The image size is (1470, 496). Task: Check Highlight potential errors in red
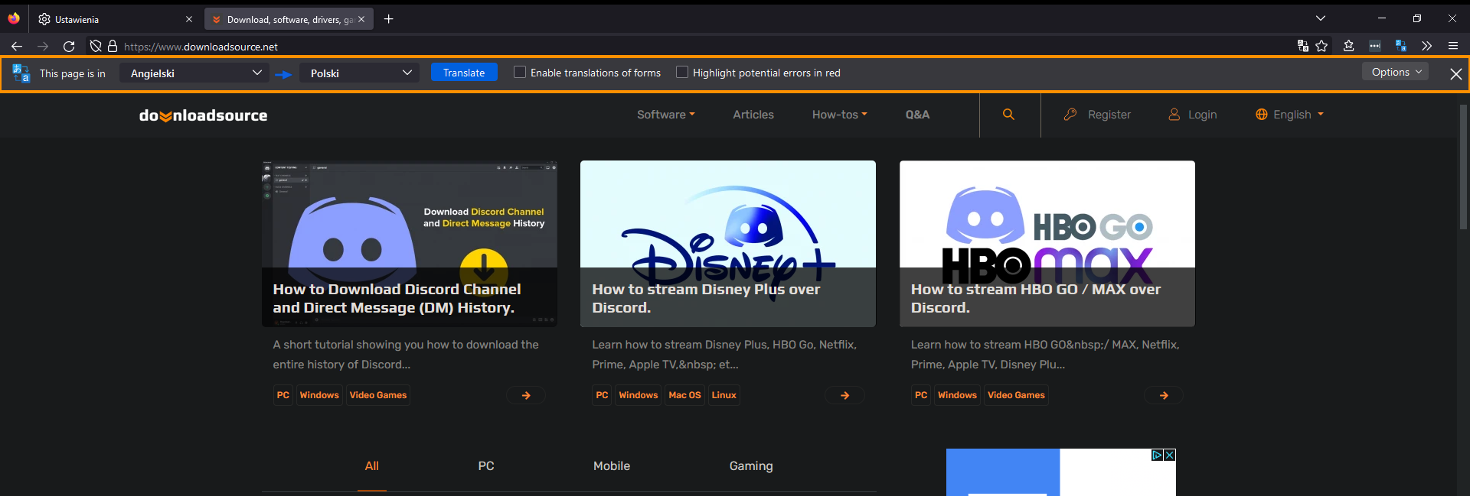coord(682,72)
